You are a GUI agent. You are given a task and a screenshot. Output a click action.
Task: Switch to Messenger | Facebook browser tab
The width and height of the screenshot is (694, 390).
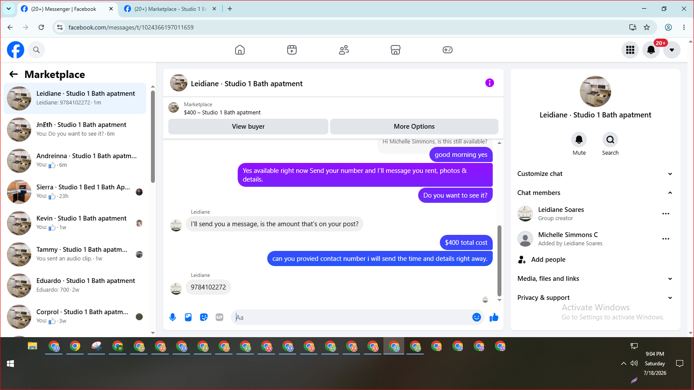pos(67,9)
